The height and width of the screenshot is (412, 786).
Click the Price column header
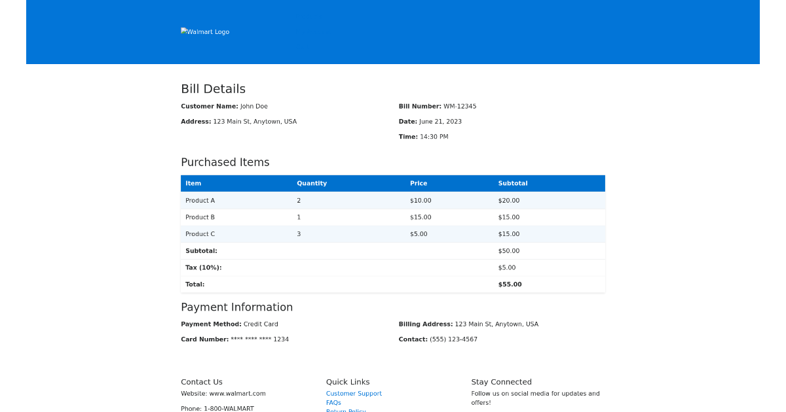tap(419, 183)
